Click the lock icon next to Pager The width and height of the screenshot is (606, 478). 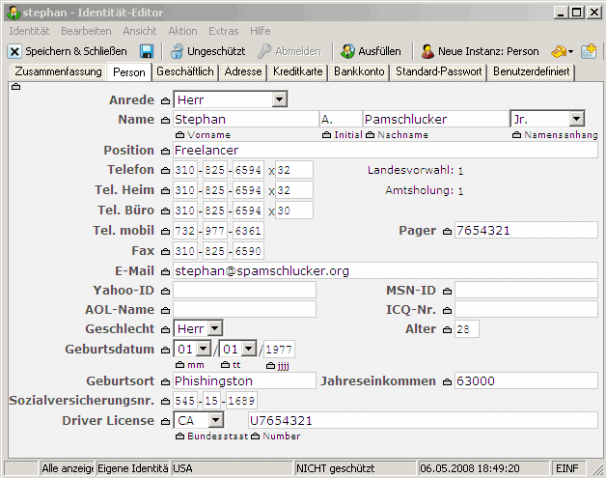pos(446,231)
